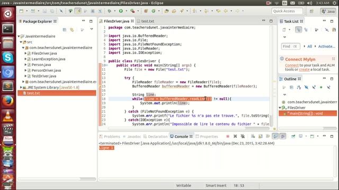Click the Terminate red square in Console
The image size is (339, 190).
pos(228,136)
